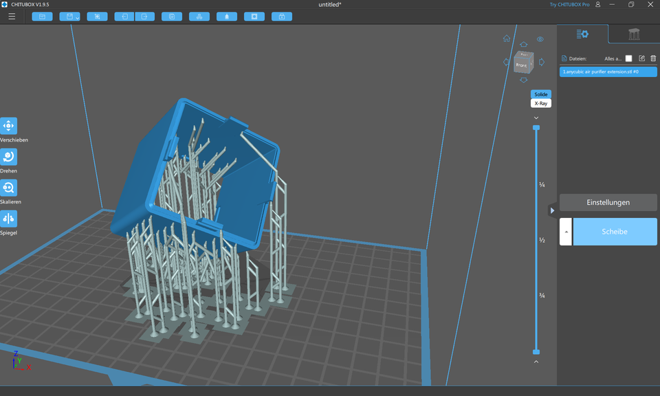The width and height of the screenshot is (660, 396).
Task: Select the Spiegel (mirror) tool
Action: pos(9,219)
